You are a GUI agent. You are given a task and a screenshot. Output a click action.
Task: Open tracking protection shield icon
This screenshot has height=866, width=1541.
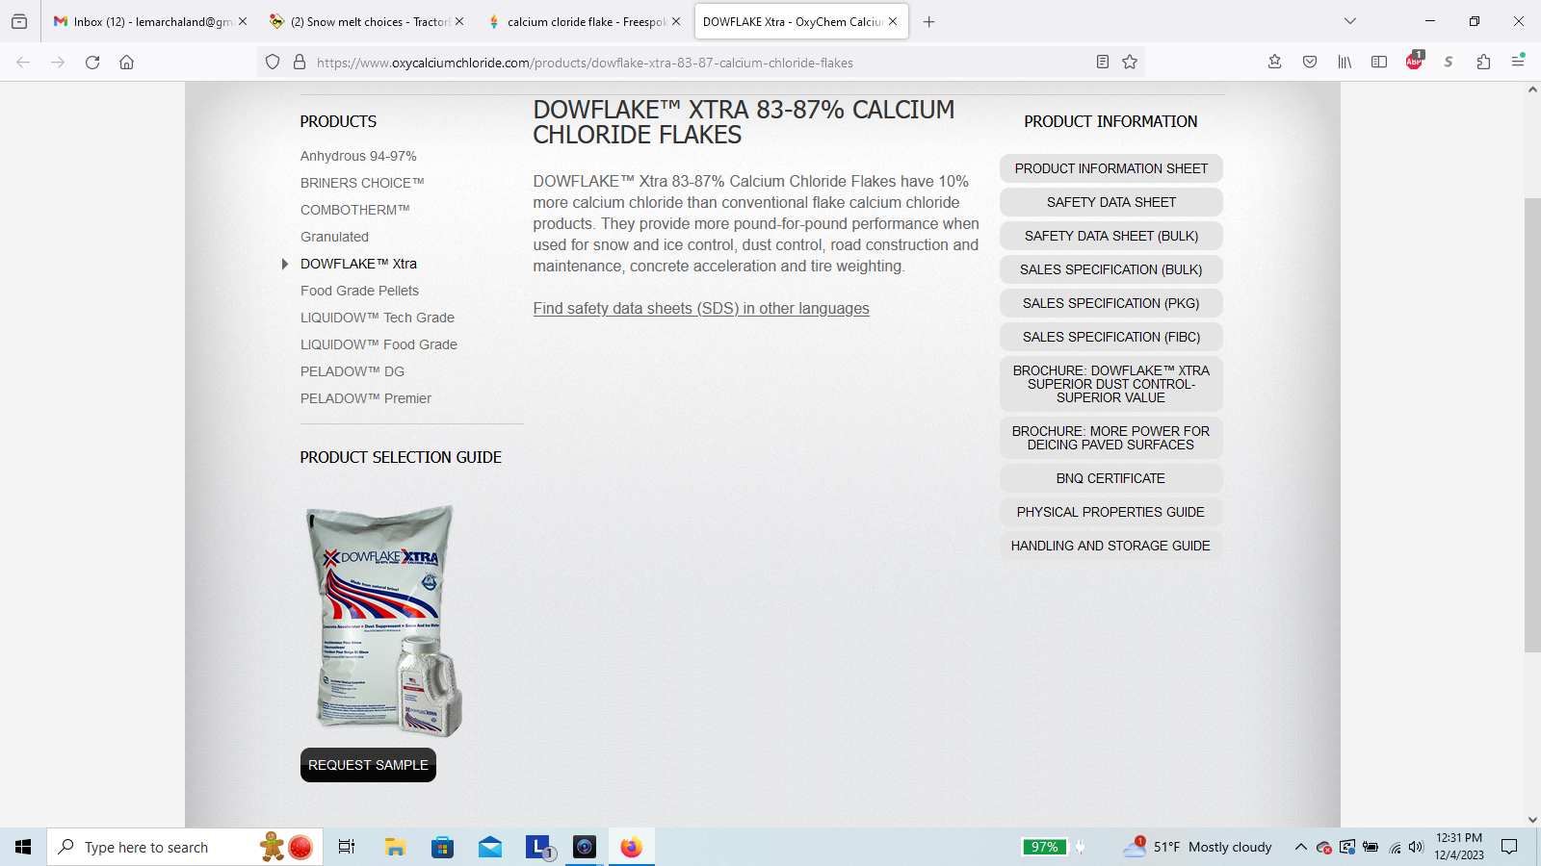(273, 63)
